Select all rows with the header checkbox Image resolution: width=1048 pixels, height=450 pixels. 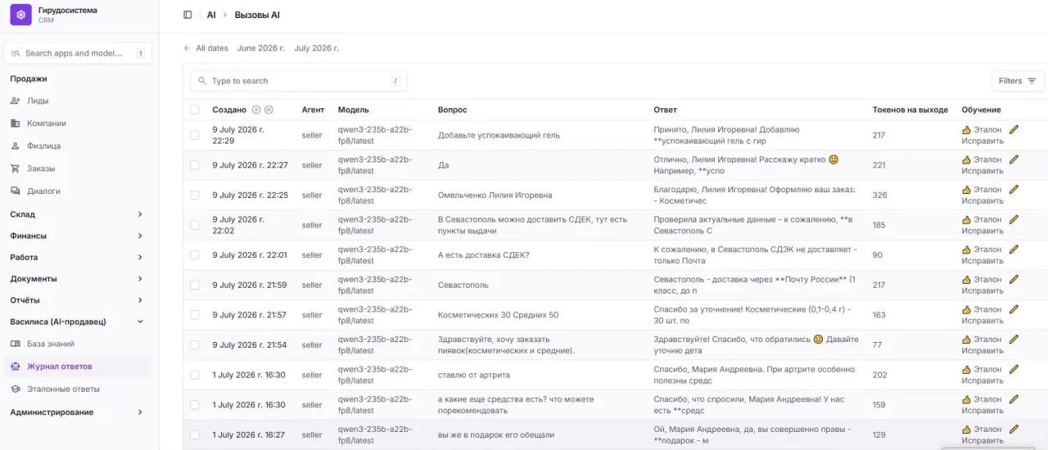click(x=194, y=110)
